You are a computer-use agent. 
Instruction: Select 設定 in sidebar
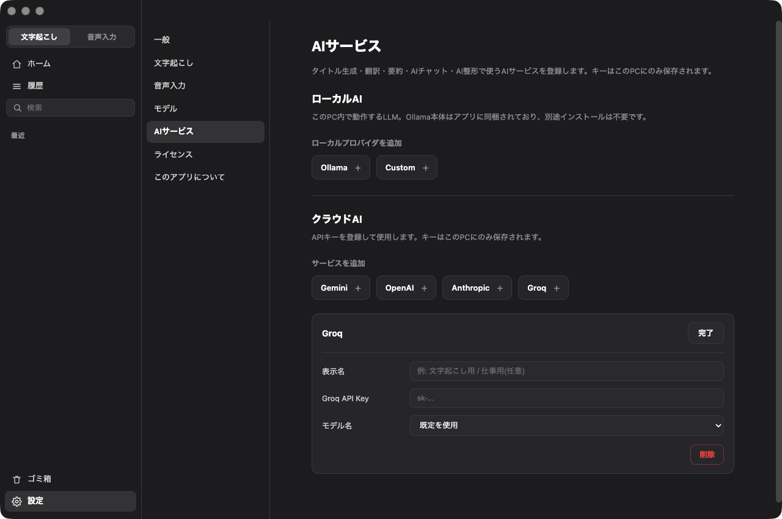click(x=70, y=501)
